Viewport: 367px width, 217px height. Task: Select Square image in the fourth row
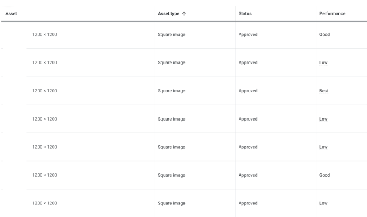click(x=171, y=119)
